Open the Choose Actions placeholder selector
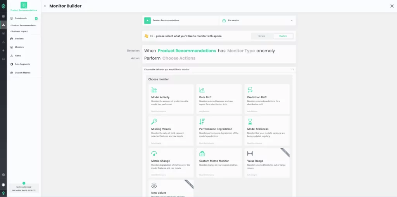 pos(179,58)
